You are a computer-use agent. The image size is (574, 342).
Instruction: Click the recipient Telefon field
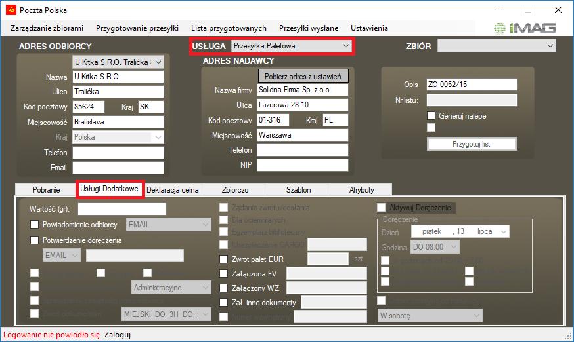point(118,153)
